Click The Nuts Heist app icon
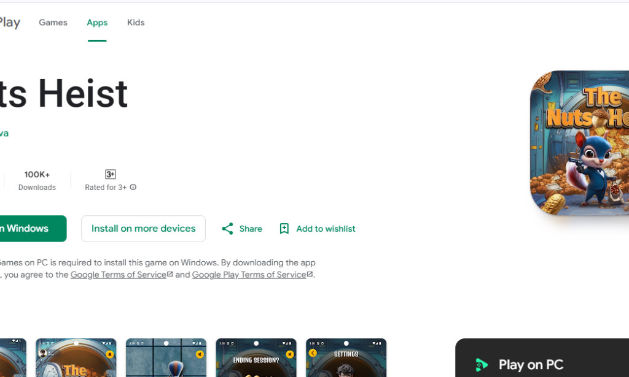Screen dimensions: 629x377 click(580, 142)
